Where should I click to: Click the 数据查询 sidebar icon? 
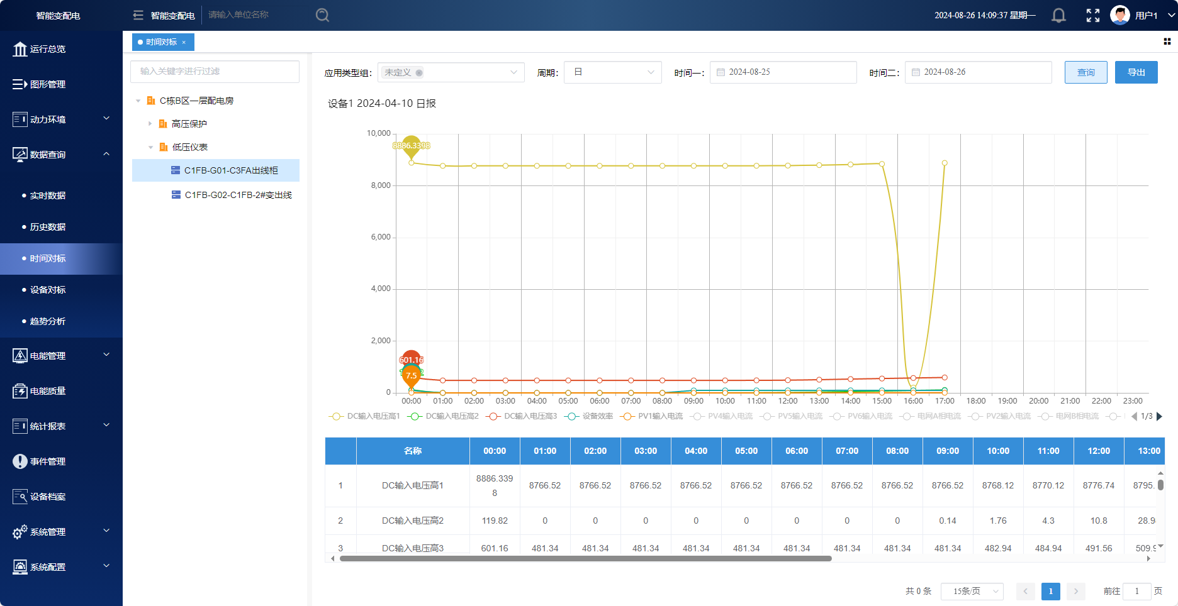click(x=20, y=155)
